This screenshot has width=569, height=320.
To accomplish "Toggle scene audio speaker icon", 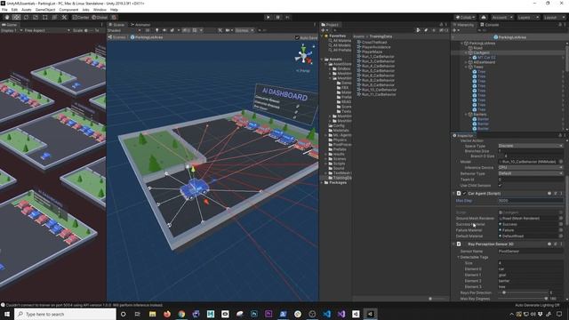I will [x=164, y=30].
